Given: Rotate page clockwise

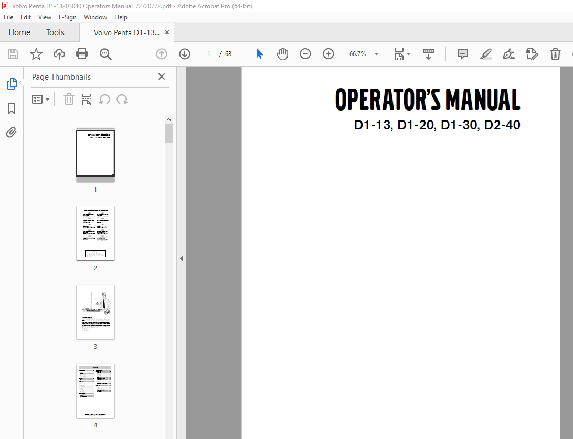Looking at the screenshot, I should point(122,99).
